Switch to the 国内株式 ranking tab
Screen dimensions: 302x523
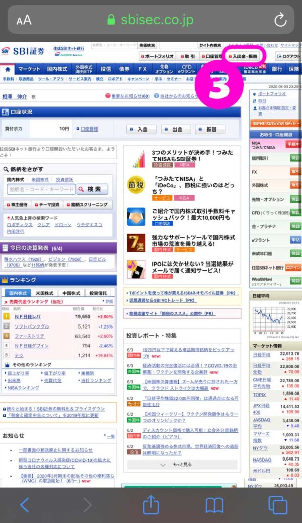(18, 293)
